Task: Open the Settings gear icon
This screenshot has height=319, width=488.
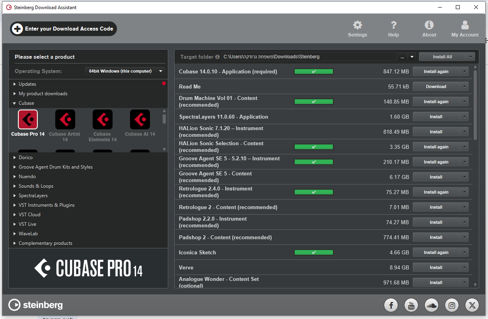Action: click(x=358, y=25)
